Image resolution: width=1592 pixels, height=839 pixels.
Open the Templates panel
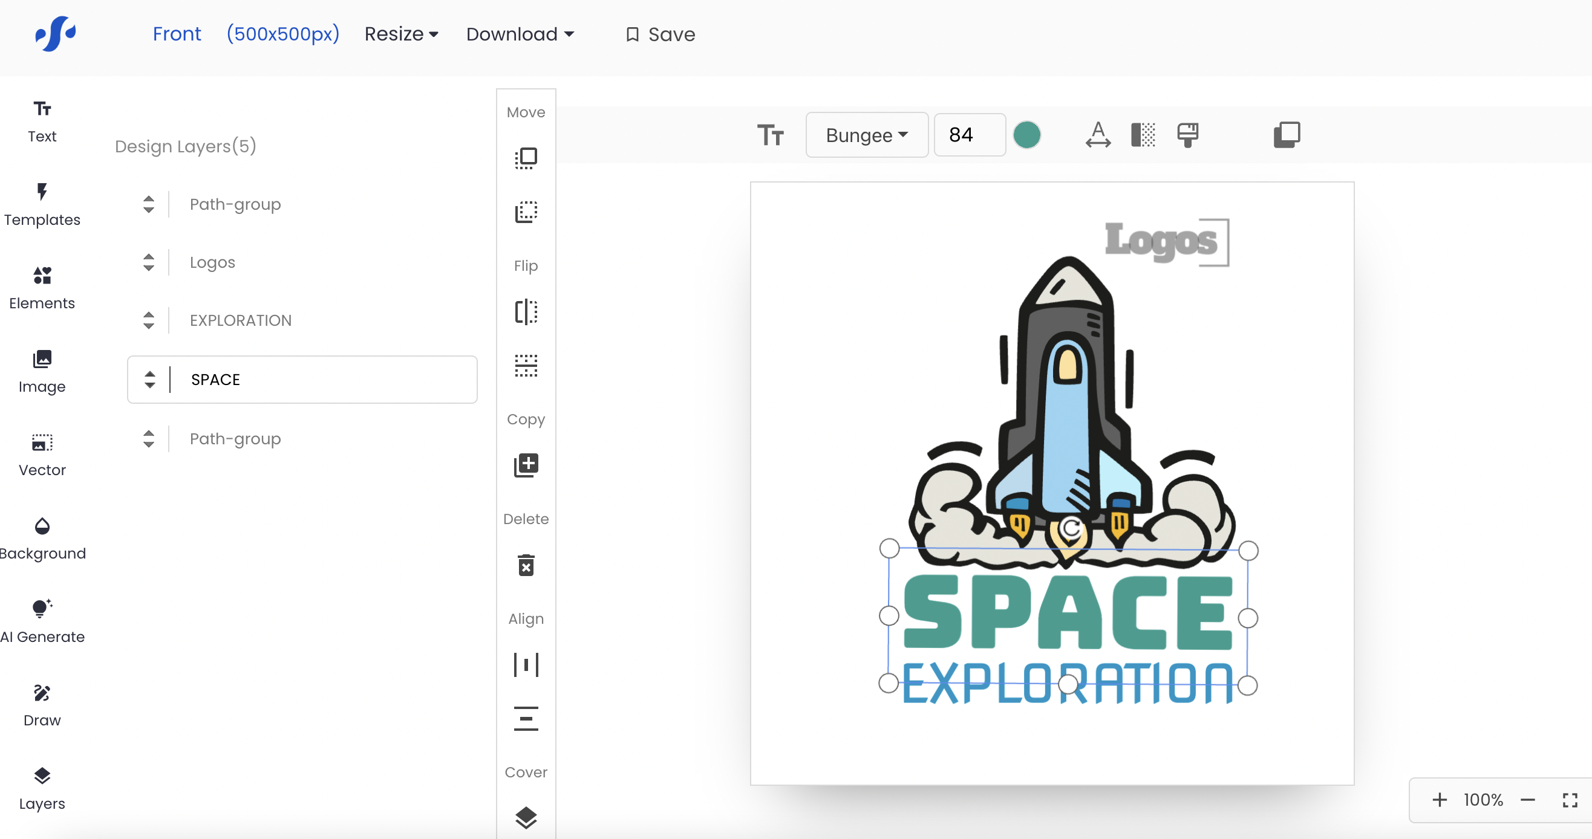tap(42, 206)
